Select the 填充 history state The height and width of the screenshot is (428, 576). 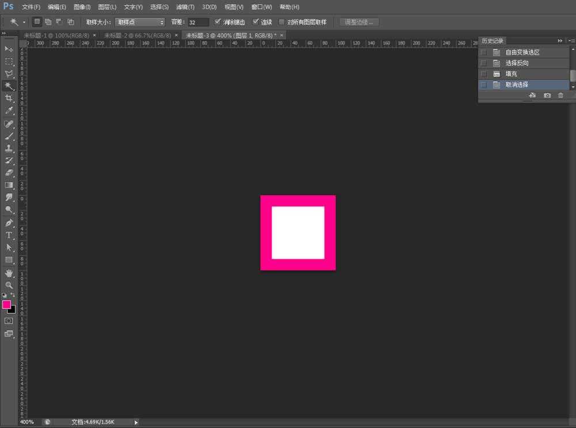click(x=511, y=74)
